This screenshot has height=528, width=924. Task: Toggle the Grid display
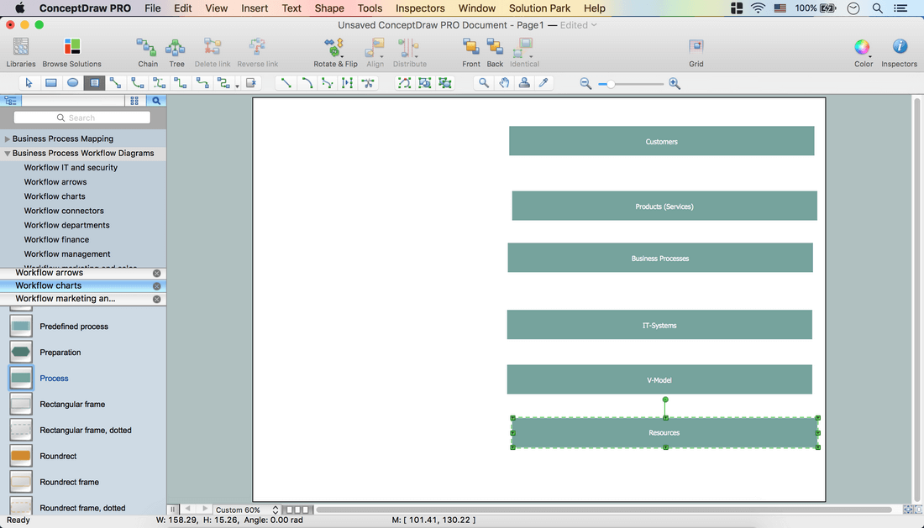696,48
